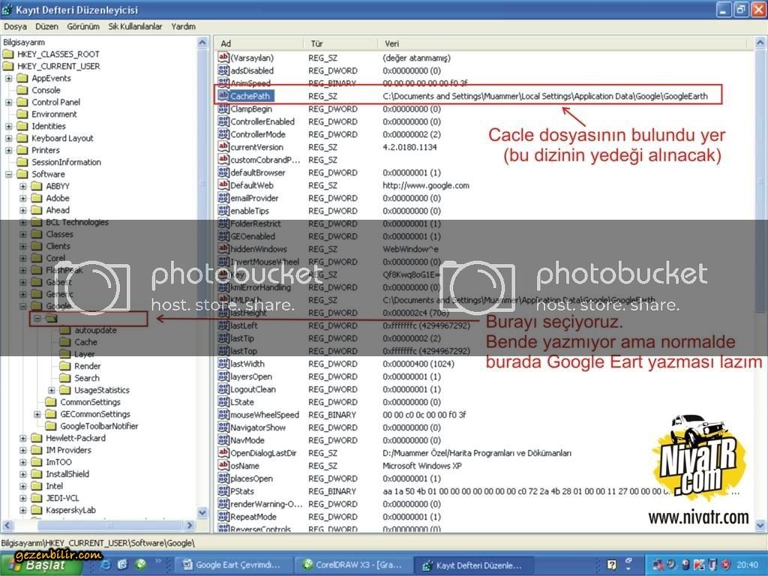This screenshot has height=576, width=768.
Task: Expand the Control Panel tree node
Action: coord(9,102)
